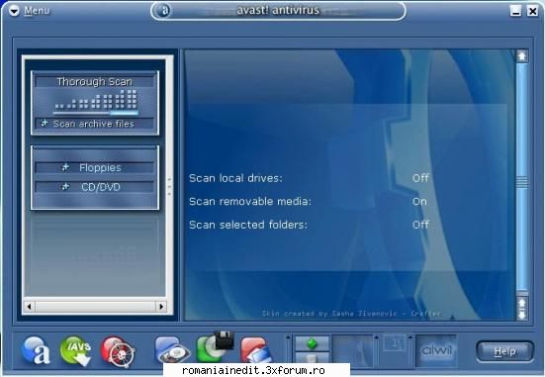The image size is (545, 377).
Task: Click the iAVS virus database update icon
Action: pos(76,350)
